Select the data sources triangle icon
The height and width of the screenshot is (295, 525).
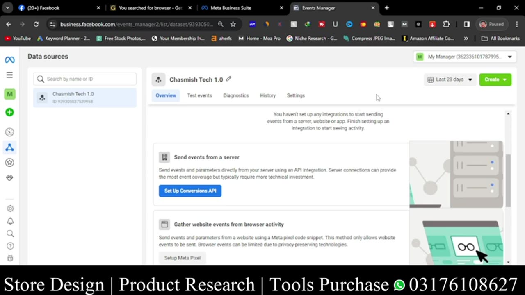pos(9,147)
